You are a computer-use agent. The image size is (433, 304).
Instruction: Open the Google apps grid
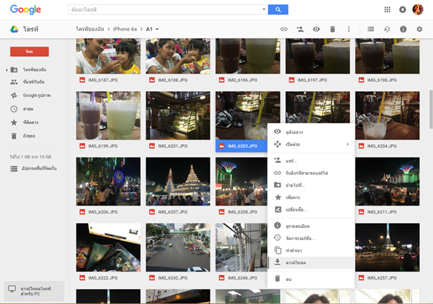tap(387, 10)
